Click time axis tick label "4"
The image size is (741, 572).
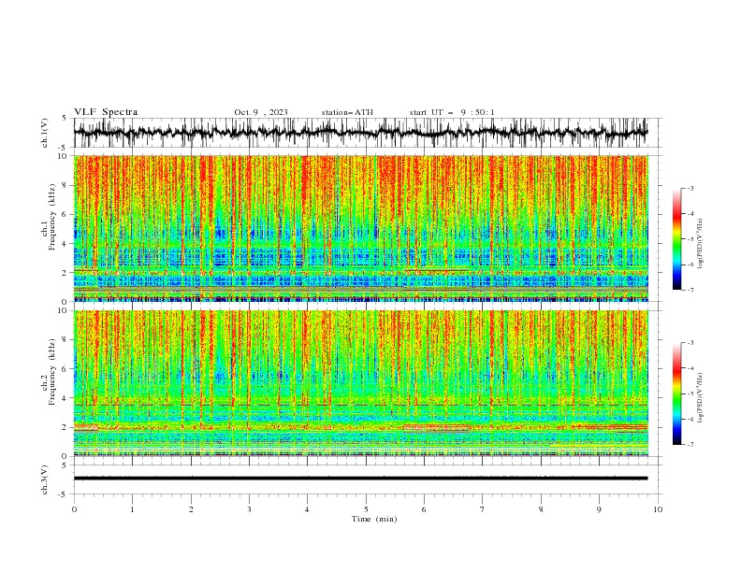click(x=307, y=509)
